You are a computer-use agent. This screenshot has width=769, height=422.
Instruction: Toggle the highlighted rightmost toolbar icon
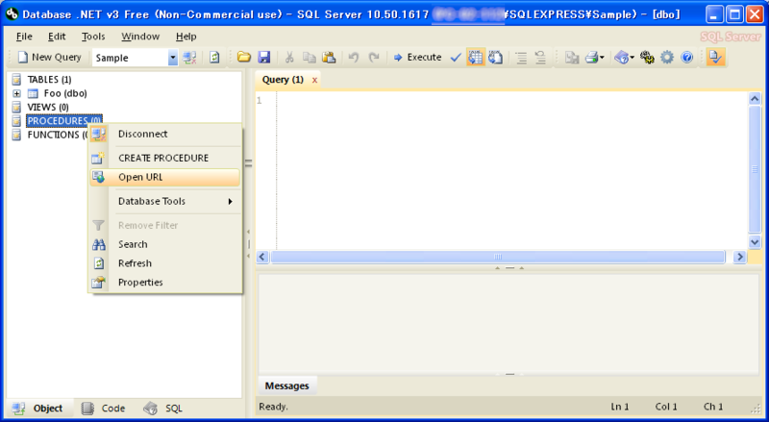coord(715,58)
